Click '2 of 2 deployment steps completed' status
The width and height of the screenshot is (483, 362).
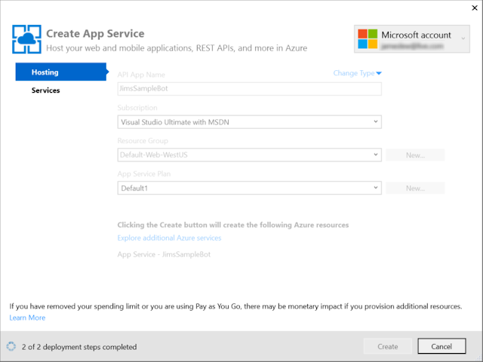(x=79, y=347)
